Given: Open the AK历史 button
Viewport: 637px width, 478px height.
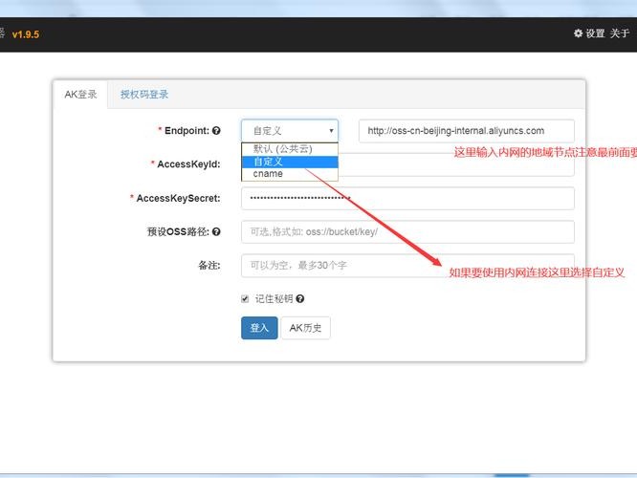Looking at the screenshot, I should click(305, 328).
